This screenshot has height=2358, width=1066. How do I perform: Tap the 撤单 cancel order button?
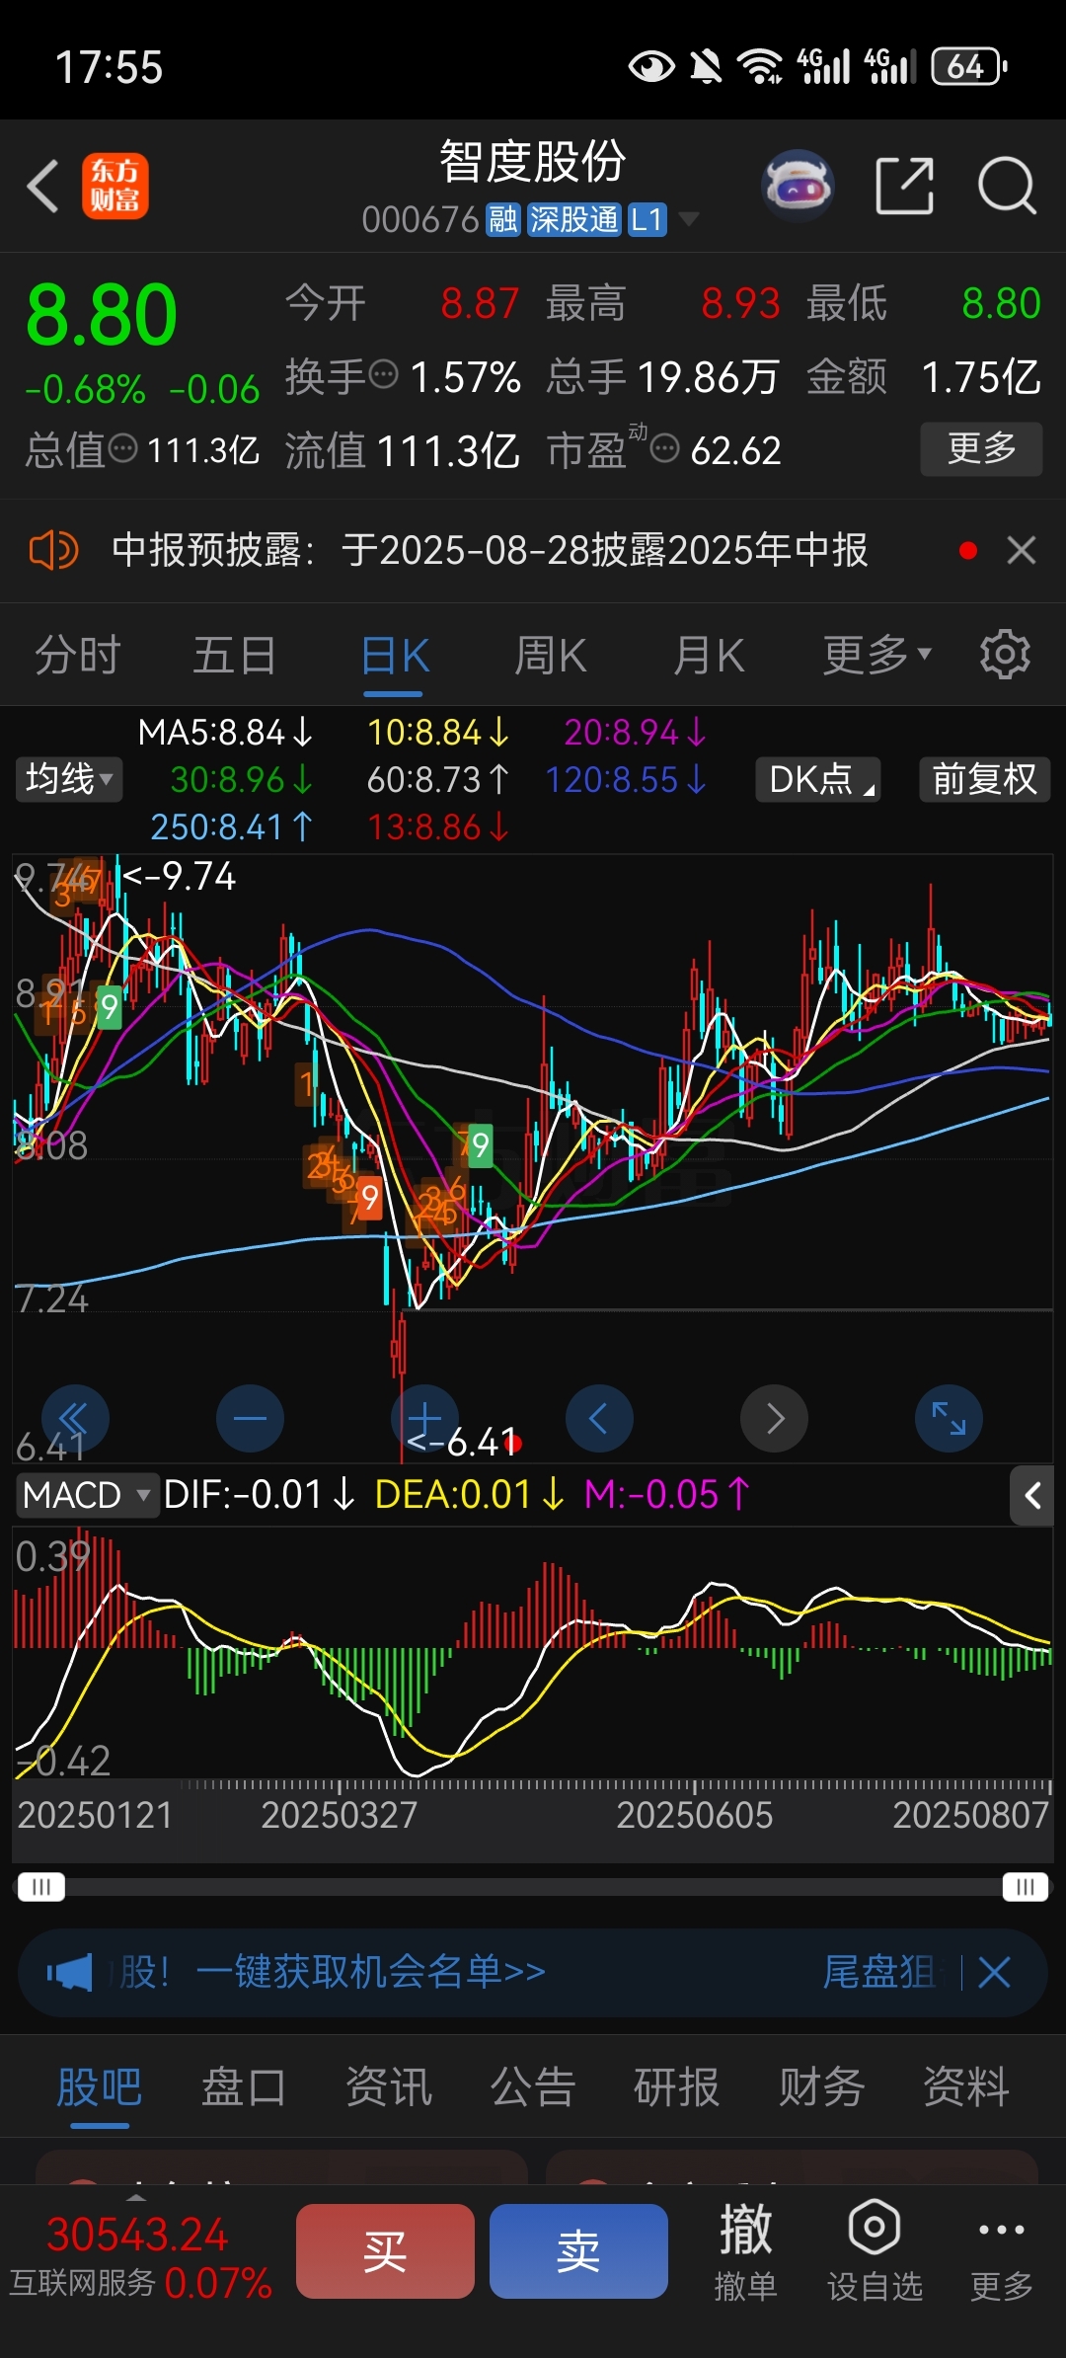[745, 2253]
